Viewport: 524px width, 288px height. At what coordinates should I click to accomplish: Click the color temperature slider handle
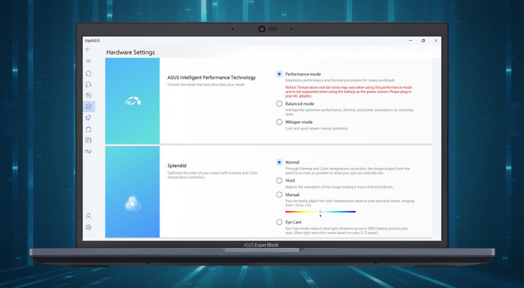point(320,212)
